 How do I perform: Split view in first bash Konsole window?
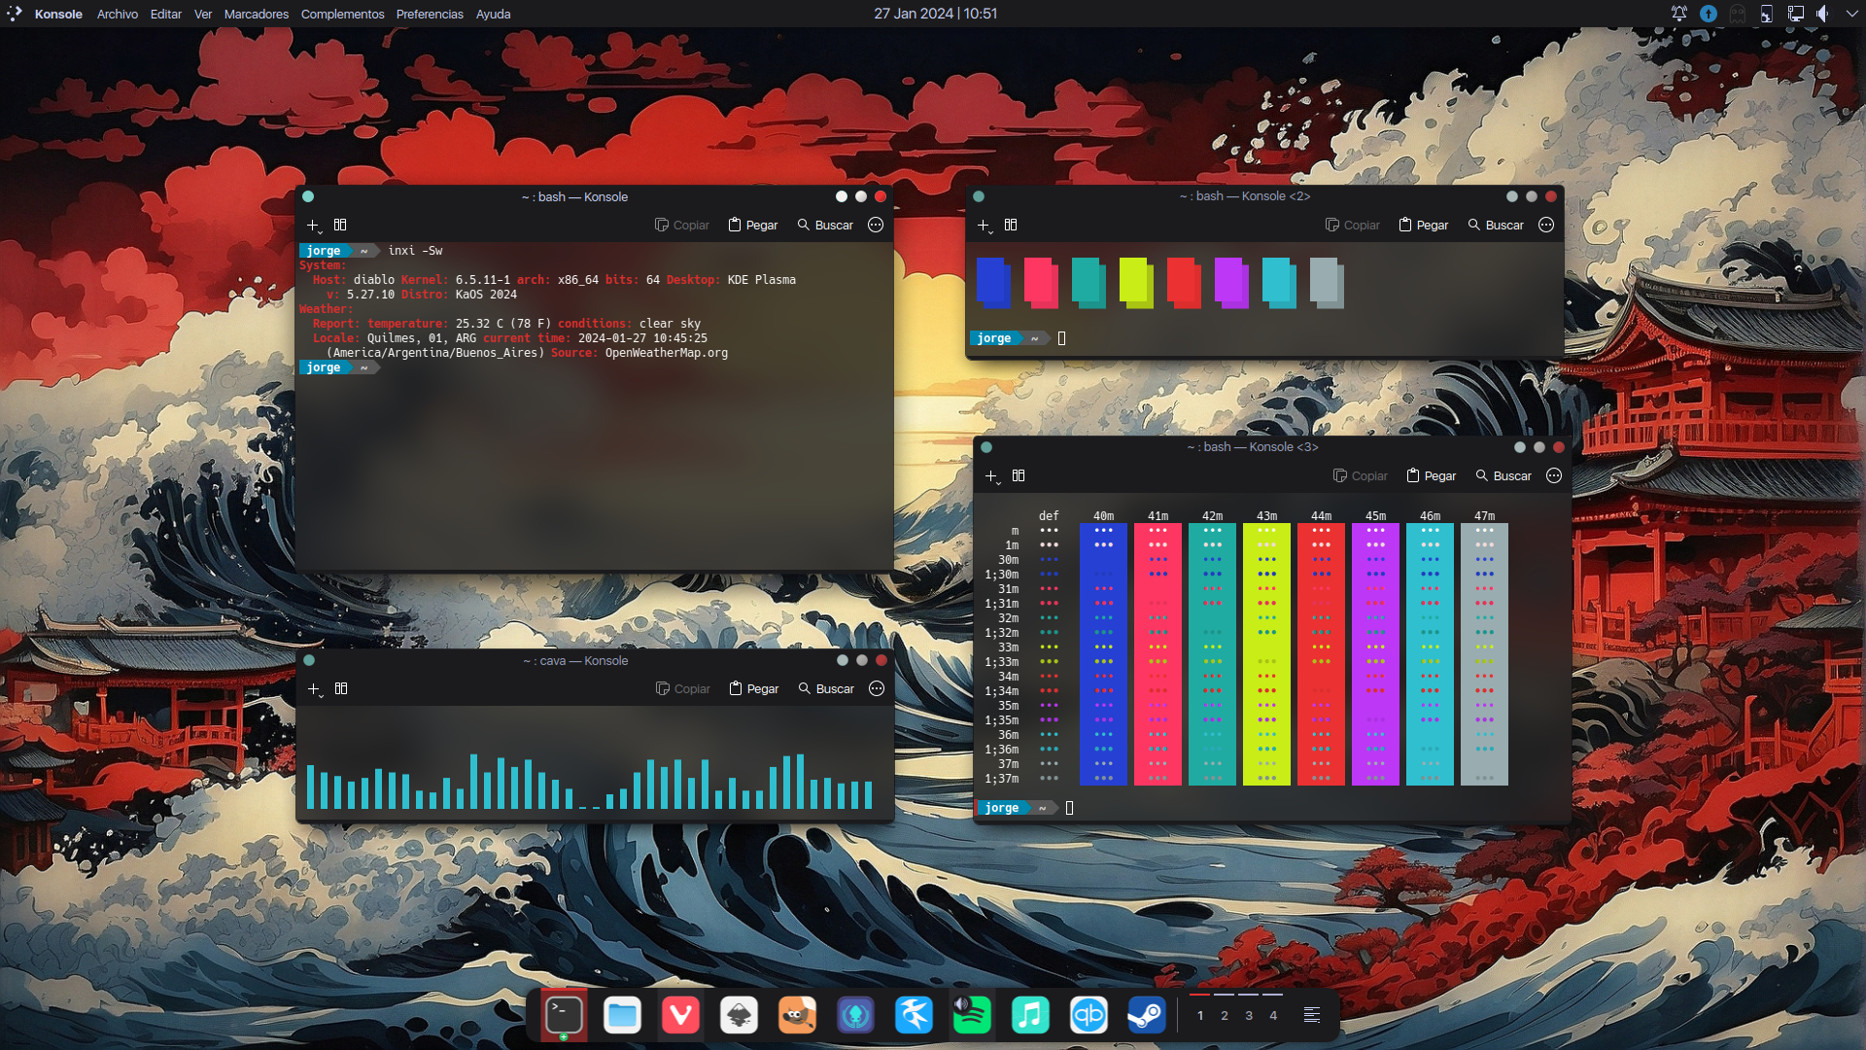coord(340,225)
